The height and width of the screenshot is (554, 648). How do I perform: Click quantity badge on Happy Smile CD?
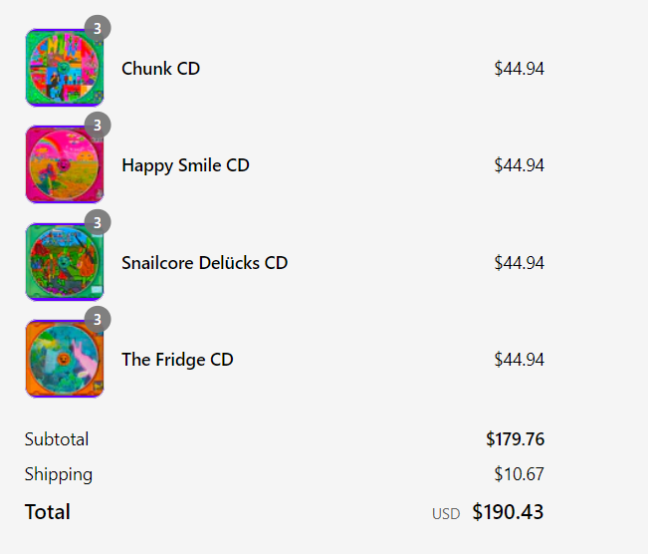point(98,125)
